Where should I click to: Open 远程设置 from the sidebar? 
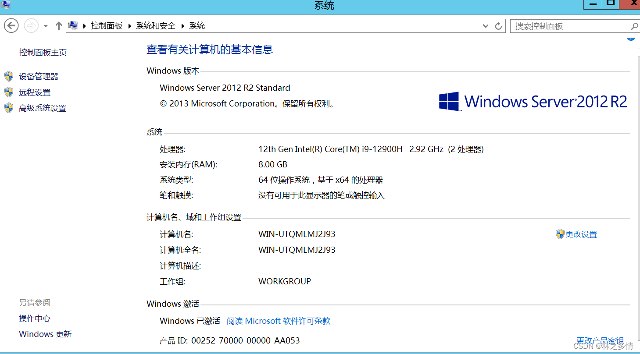pos(35,92)
